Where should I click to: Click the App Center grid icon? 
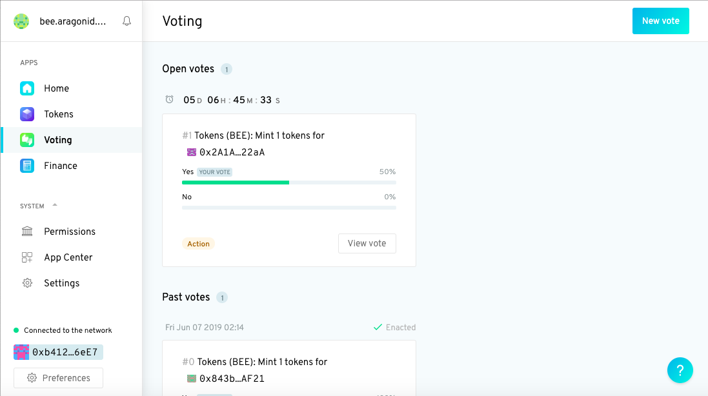click(x=27, y=257)
